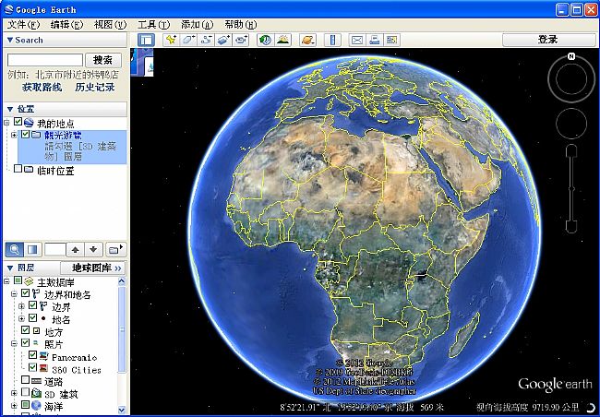
Task: Hide the sidebar using toolbar icon
Action: [146, 40]
